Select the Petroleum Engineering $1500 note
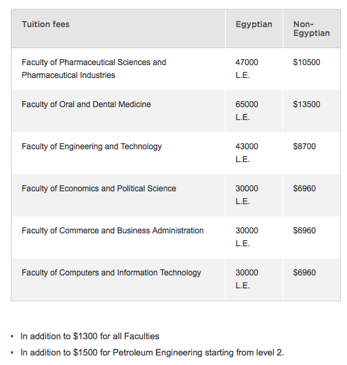This screenshot has width=347, height=365. pos(152,353)
